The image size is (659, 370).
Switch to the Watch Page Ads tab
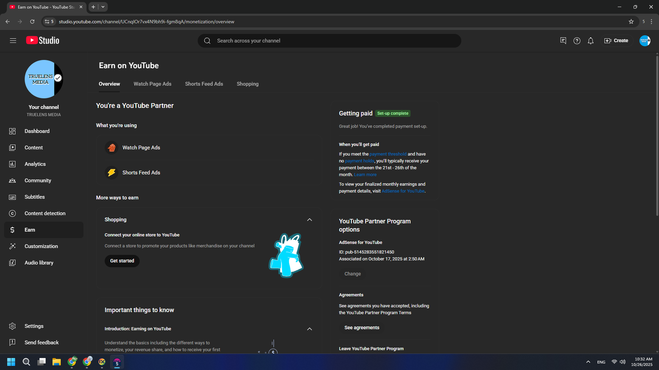[152, 84]
